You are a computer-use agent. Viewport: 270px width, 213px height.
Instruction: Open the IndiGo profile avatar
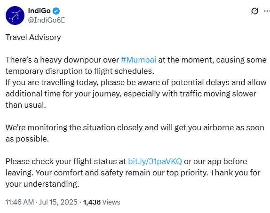point(15,16)
